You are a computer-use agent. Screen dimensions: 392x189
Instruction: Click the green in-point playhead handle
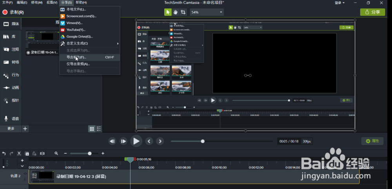click(x=126, y=159)
